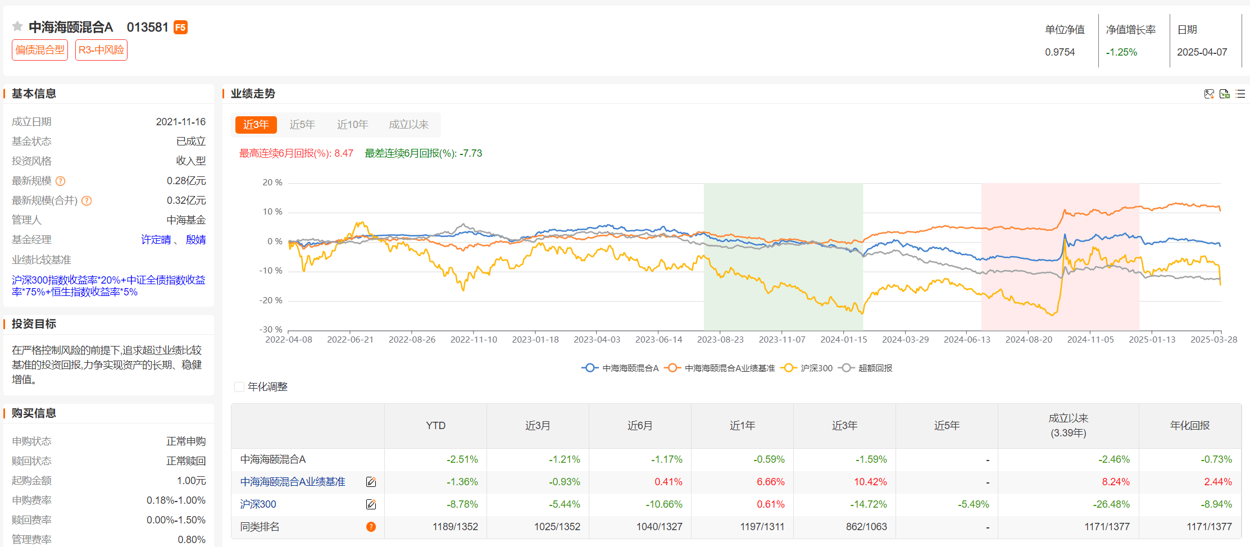Toggle 超额回报 series in chart legend
The image size is (1250, 547).
(865, 368)
